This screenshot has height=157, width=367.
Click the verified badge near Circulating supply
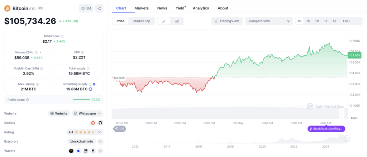tap(94, 84)
